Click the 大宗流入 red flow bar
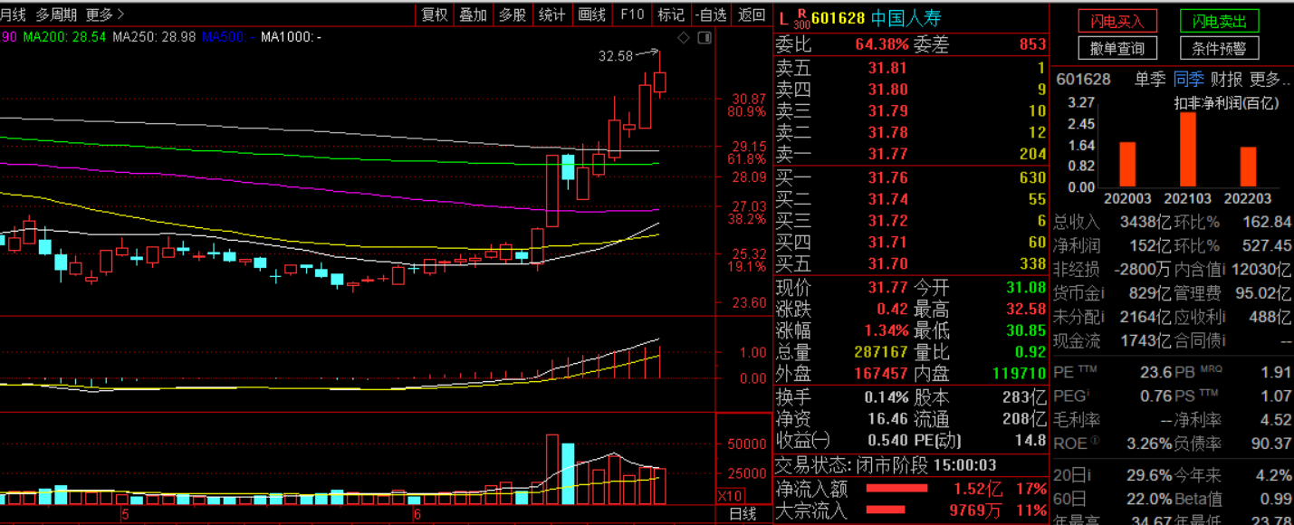 pos(886,510)
